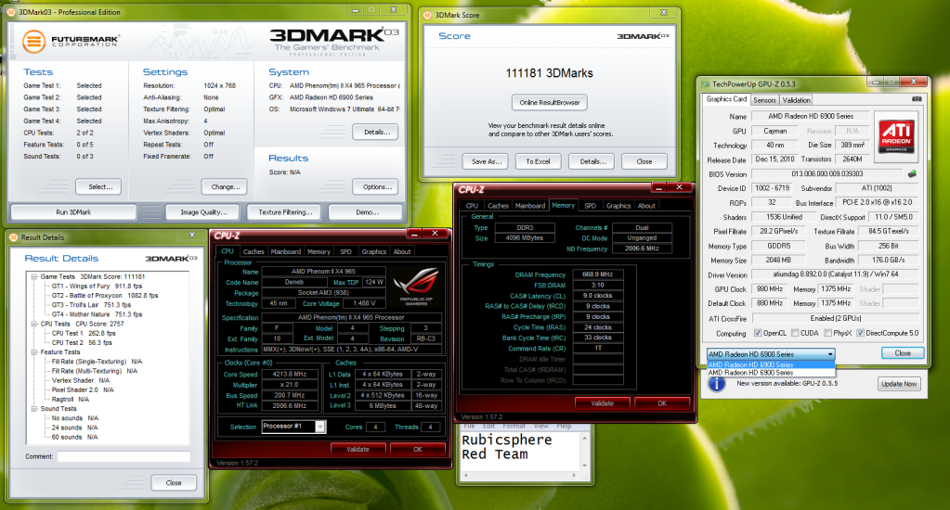Select the GT1 - Wings of Fury result row
This screenshot has width=950, height=510.
click(x=97, y=287)
